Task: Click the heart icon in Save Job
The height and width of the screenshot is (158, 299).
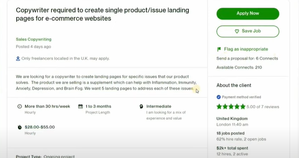Action: point(237,31)
